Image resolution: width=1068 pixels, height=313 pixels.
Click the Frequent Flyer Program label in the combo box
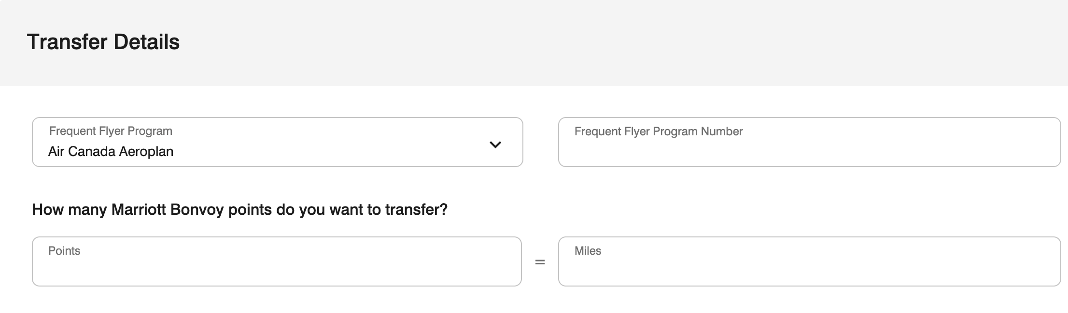point(111,131)
